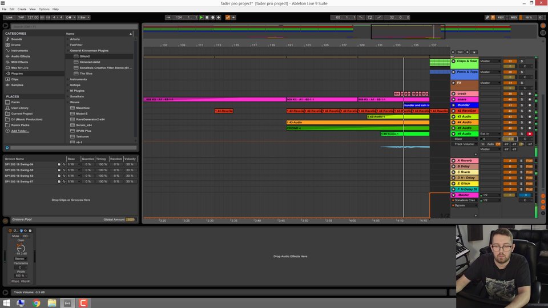The image size is (548, 308).
Task: Select the Glitch2 plug-in
Action: pos(84,56)
